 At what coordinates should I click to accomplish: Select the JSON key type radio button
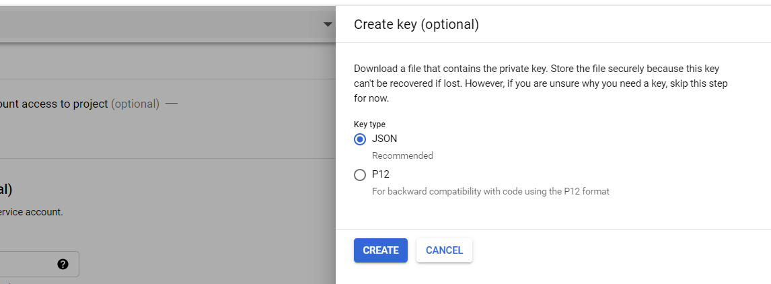point(360,139)
